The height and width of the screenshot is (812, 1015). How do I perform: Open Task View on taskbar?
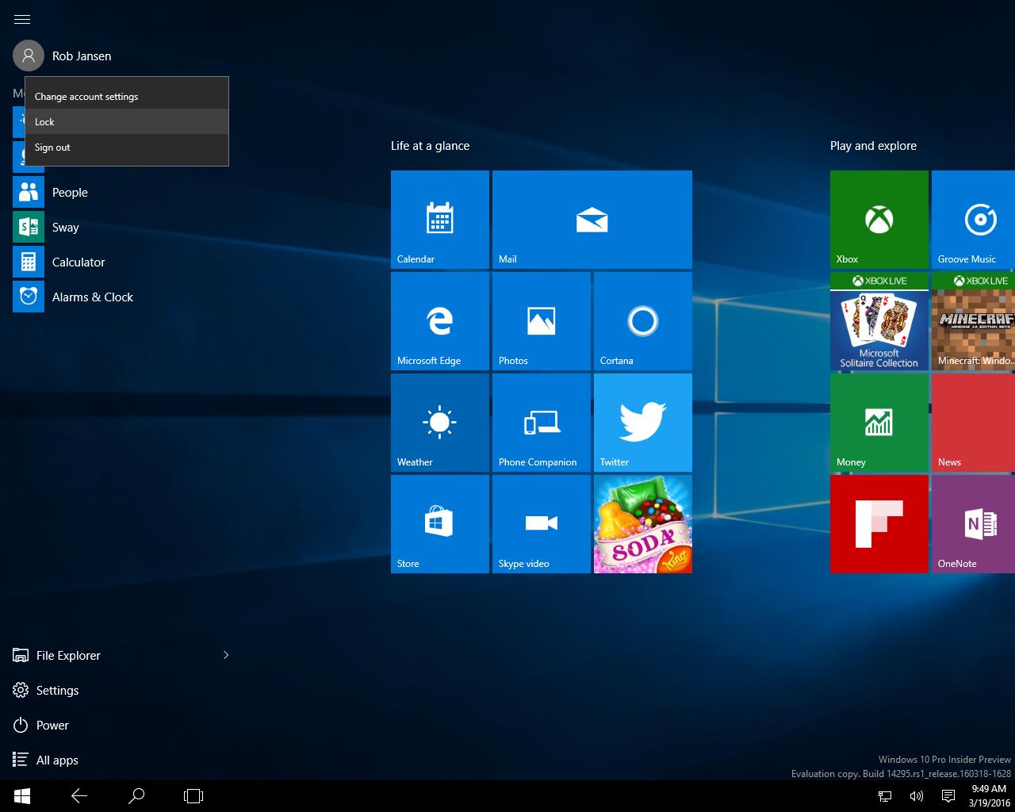[x=193, y=796]
